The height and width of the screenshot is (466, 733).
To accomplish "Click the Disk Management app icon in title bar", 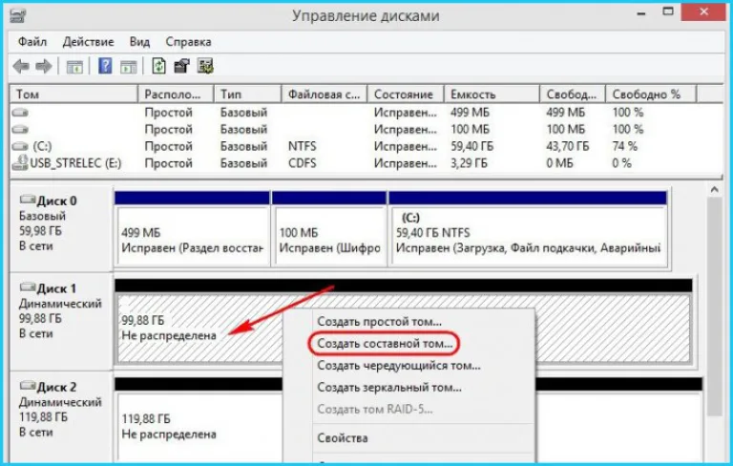I will (17, 15).
